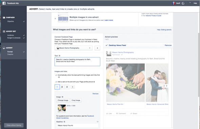
Task: Click Change Image button
Action: [x=63, y=100]
